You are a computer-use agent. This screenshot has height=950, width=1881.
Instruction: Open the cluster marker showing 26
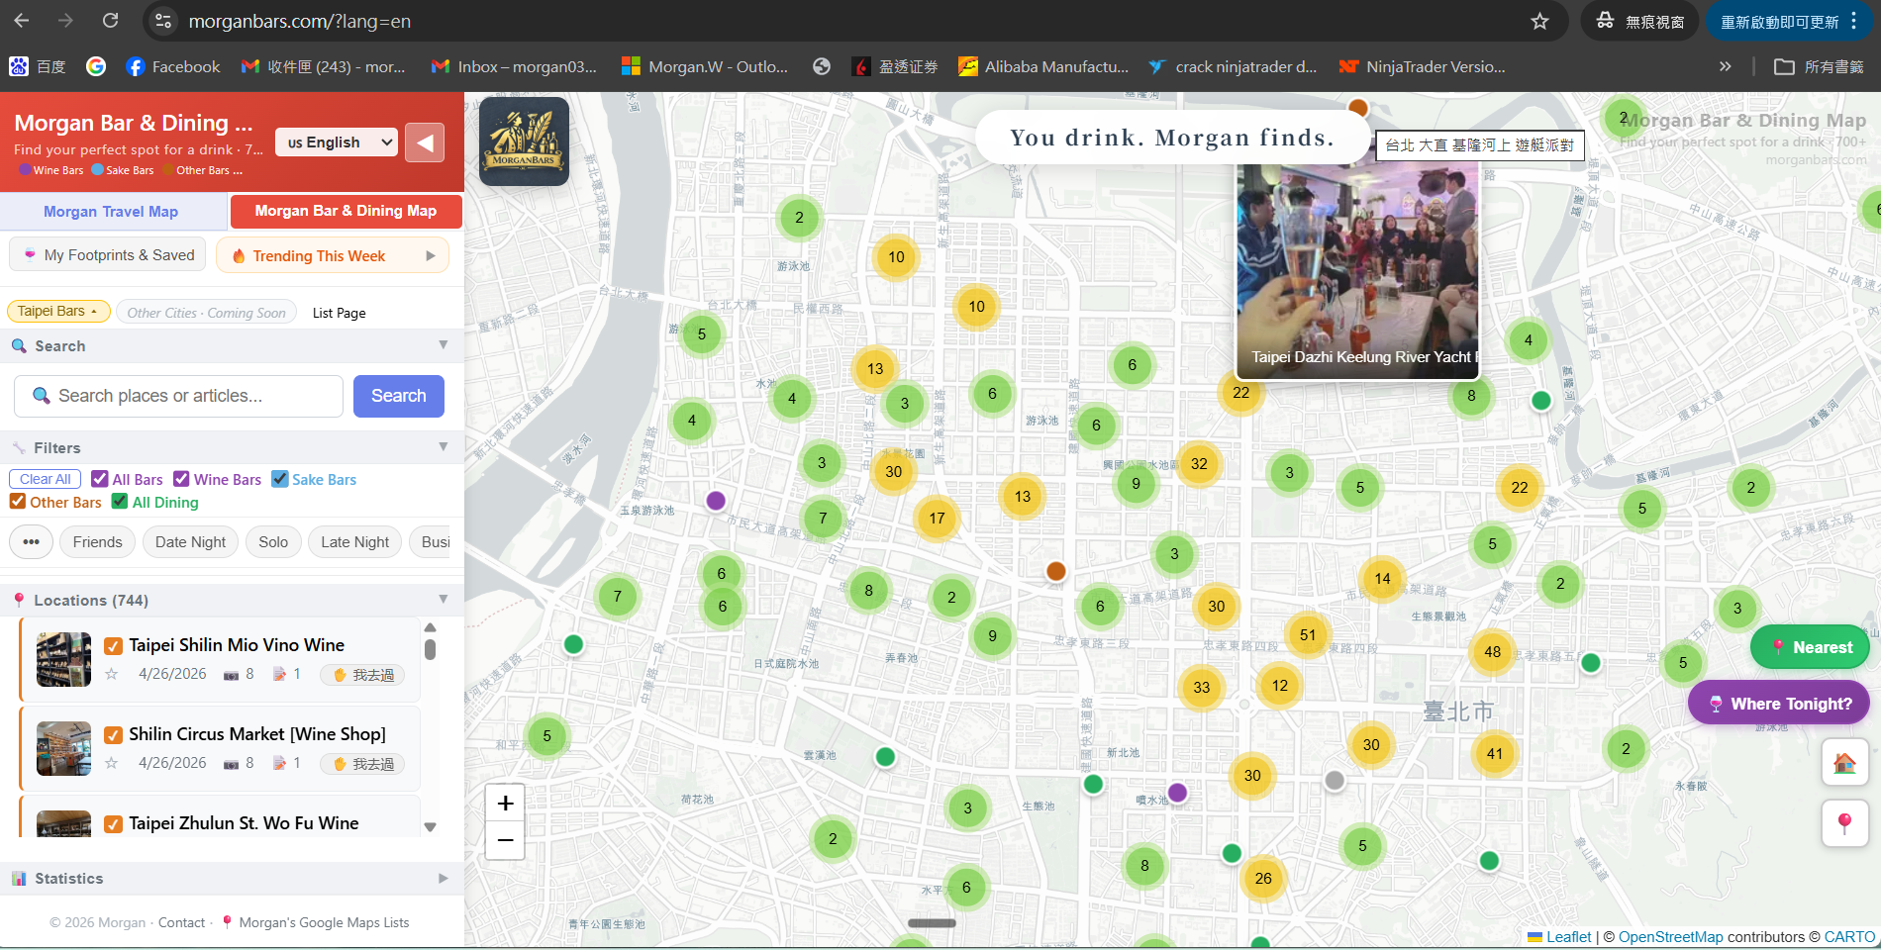pyautogui.click(x=1263, y=878)
